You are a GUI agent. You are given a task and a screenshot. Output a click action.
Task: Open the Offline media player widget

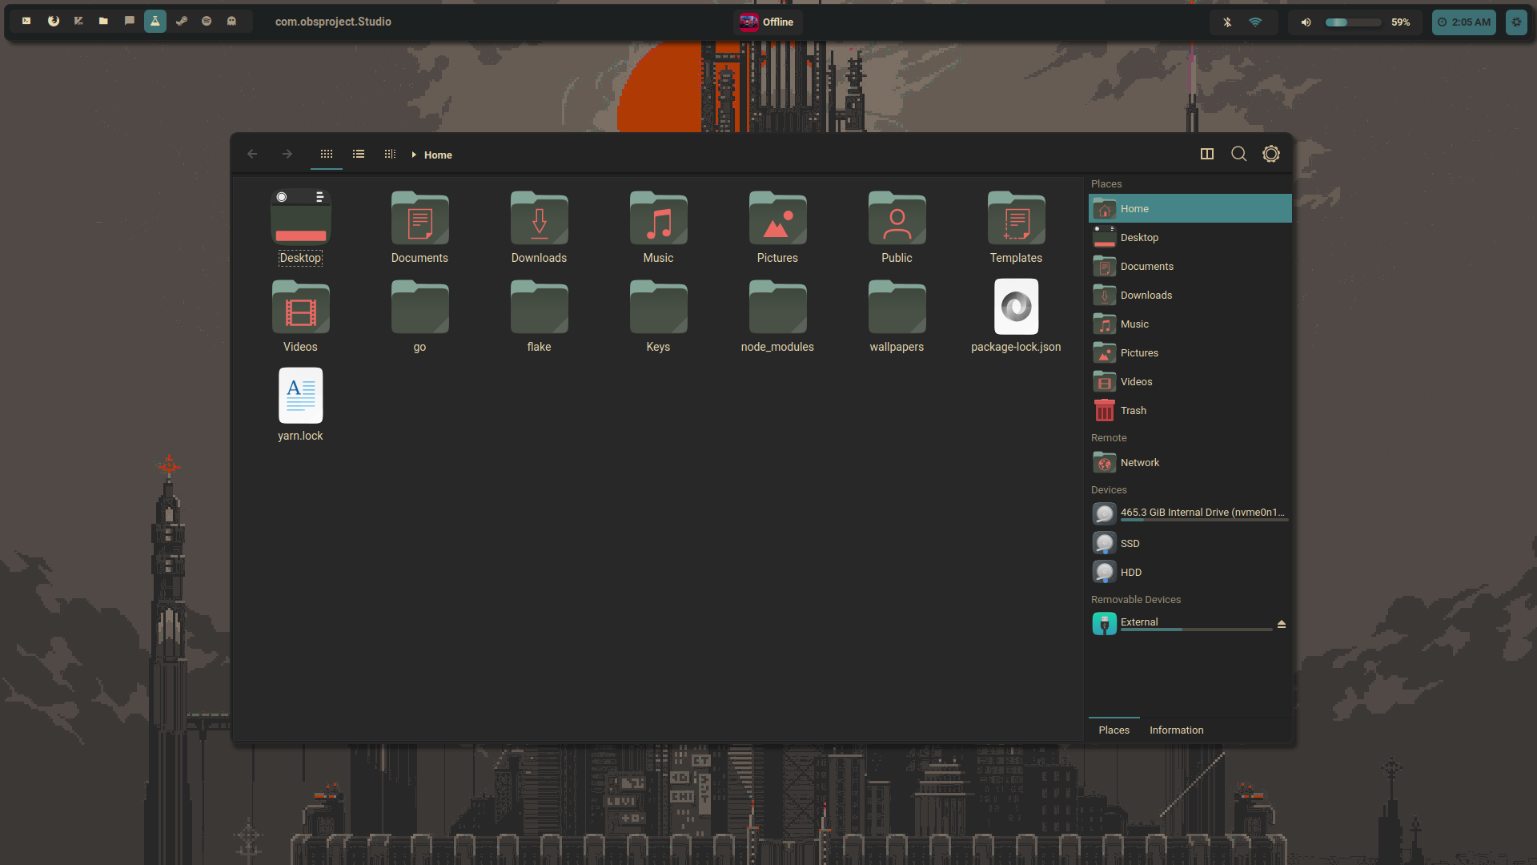tap(767, 22)
